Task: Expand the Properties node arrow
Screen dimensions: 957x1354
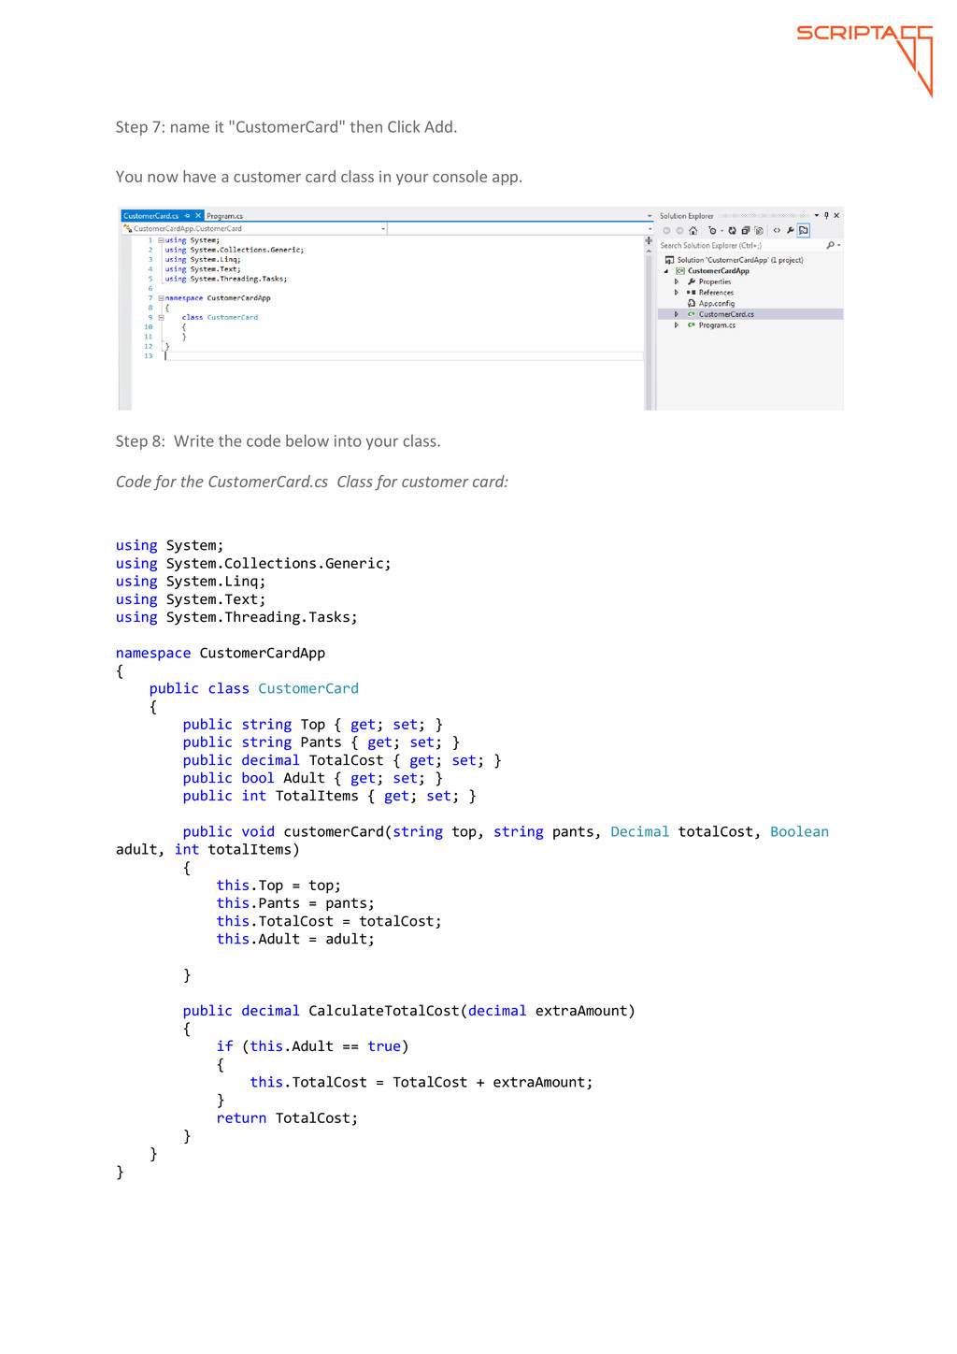Action: [677, 281]
